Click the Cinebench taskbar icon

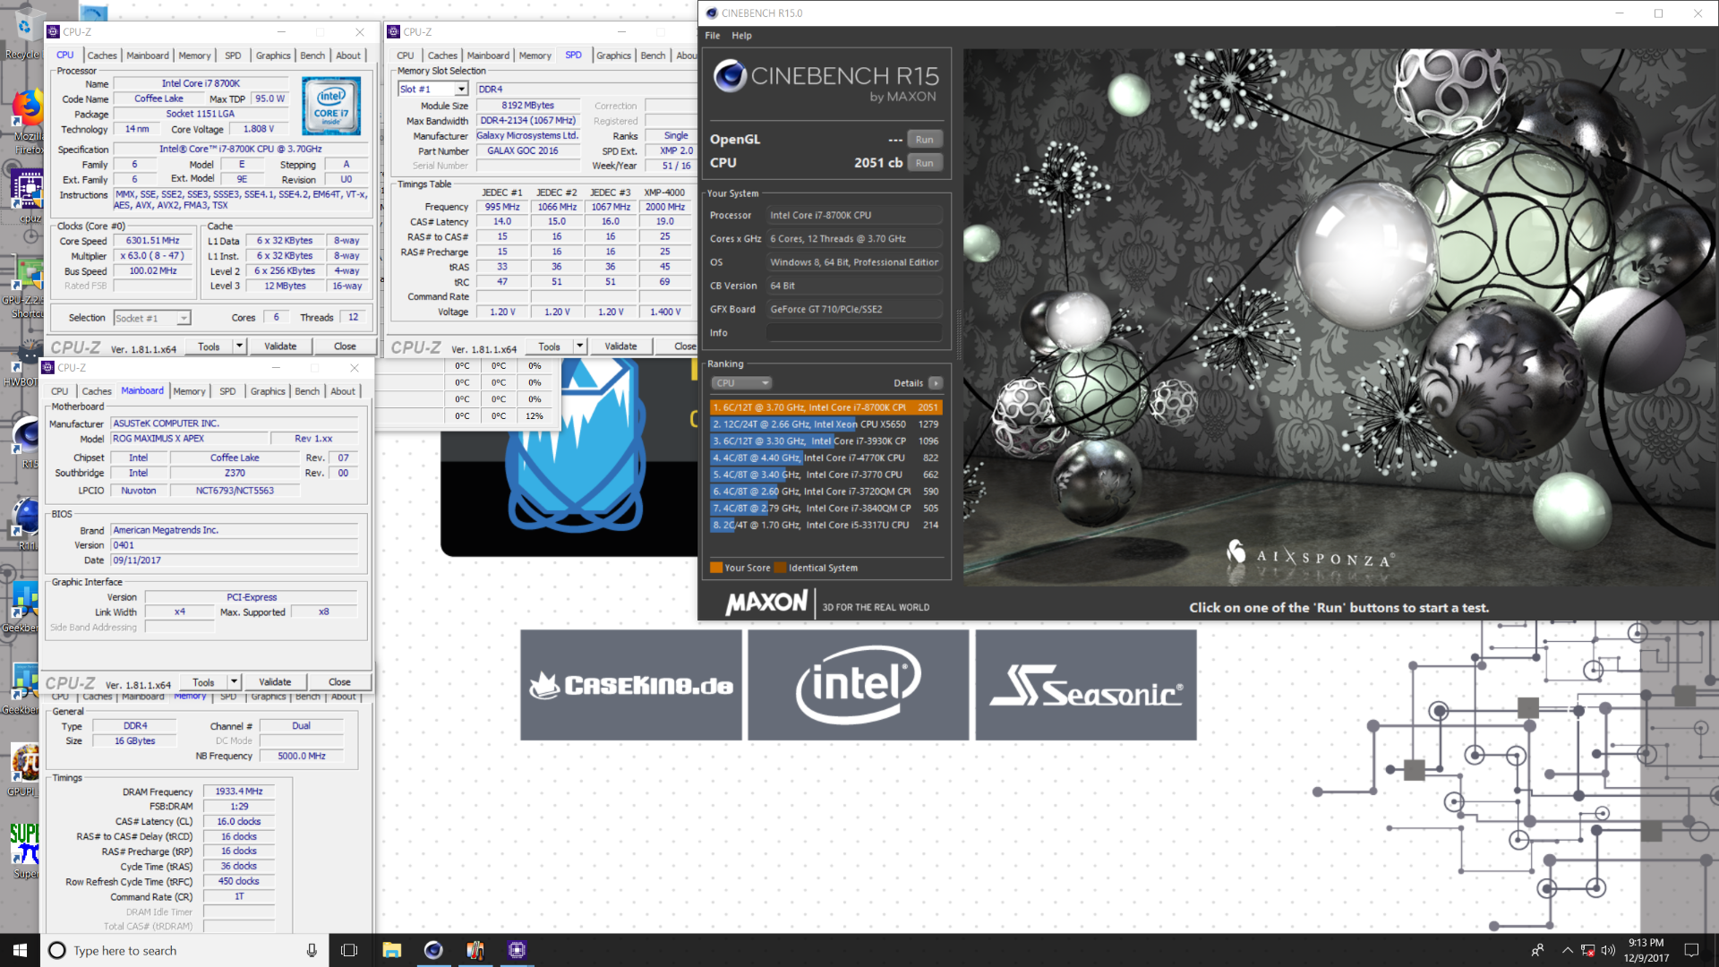click(433, 950)
